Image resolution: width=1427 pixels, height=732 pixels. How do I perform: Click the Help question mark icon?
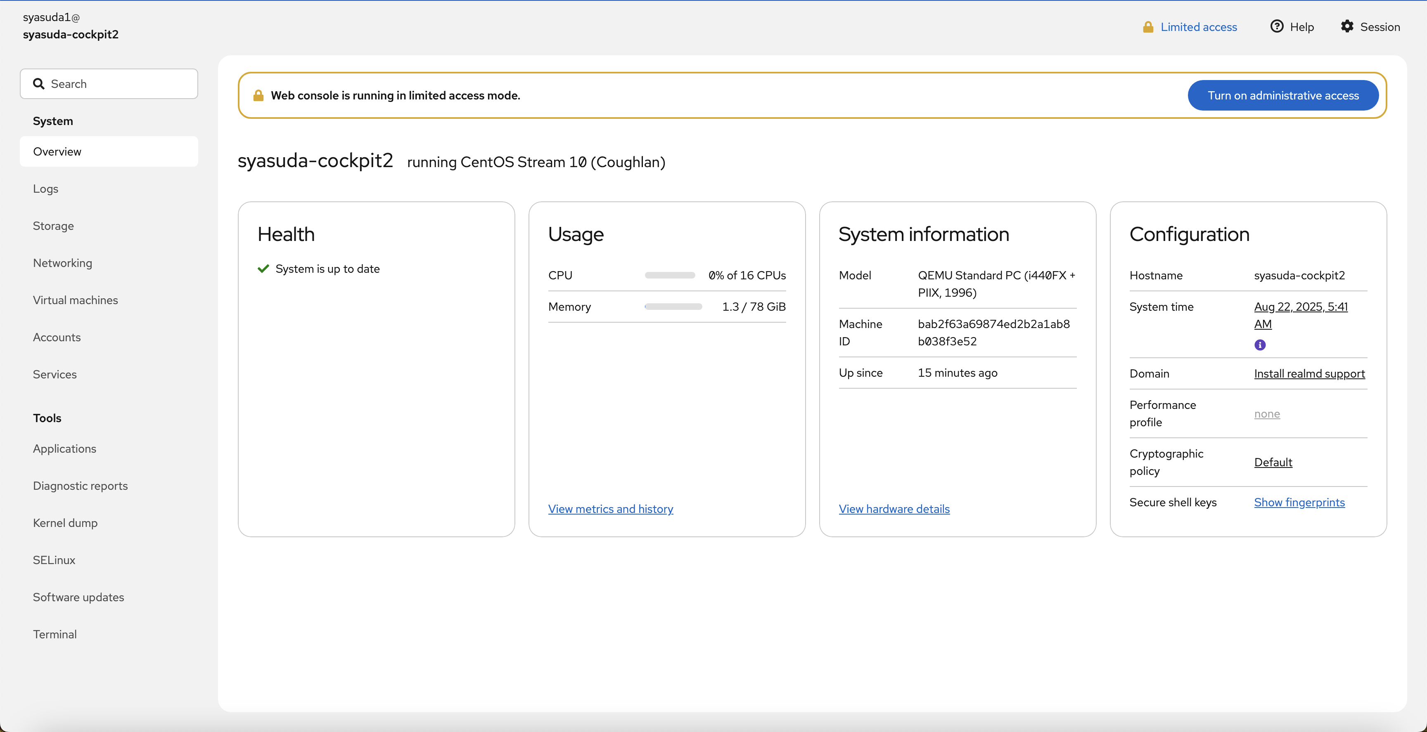point(1276,26)
